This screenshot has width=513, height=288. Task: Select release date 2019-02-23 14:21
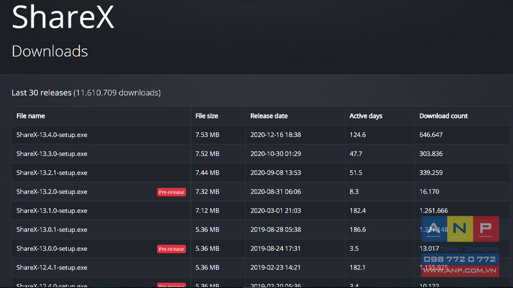tap(276, 268)
